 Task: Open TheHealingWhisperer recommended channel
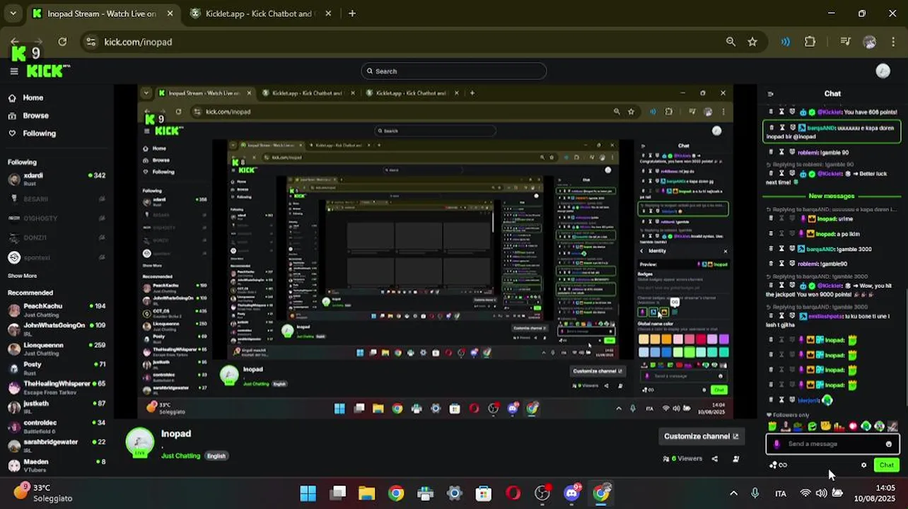click(57, 387)
